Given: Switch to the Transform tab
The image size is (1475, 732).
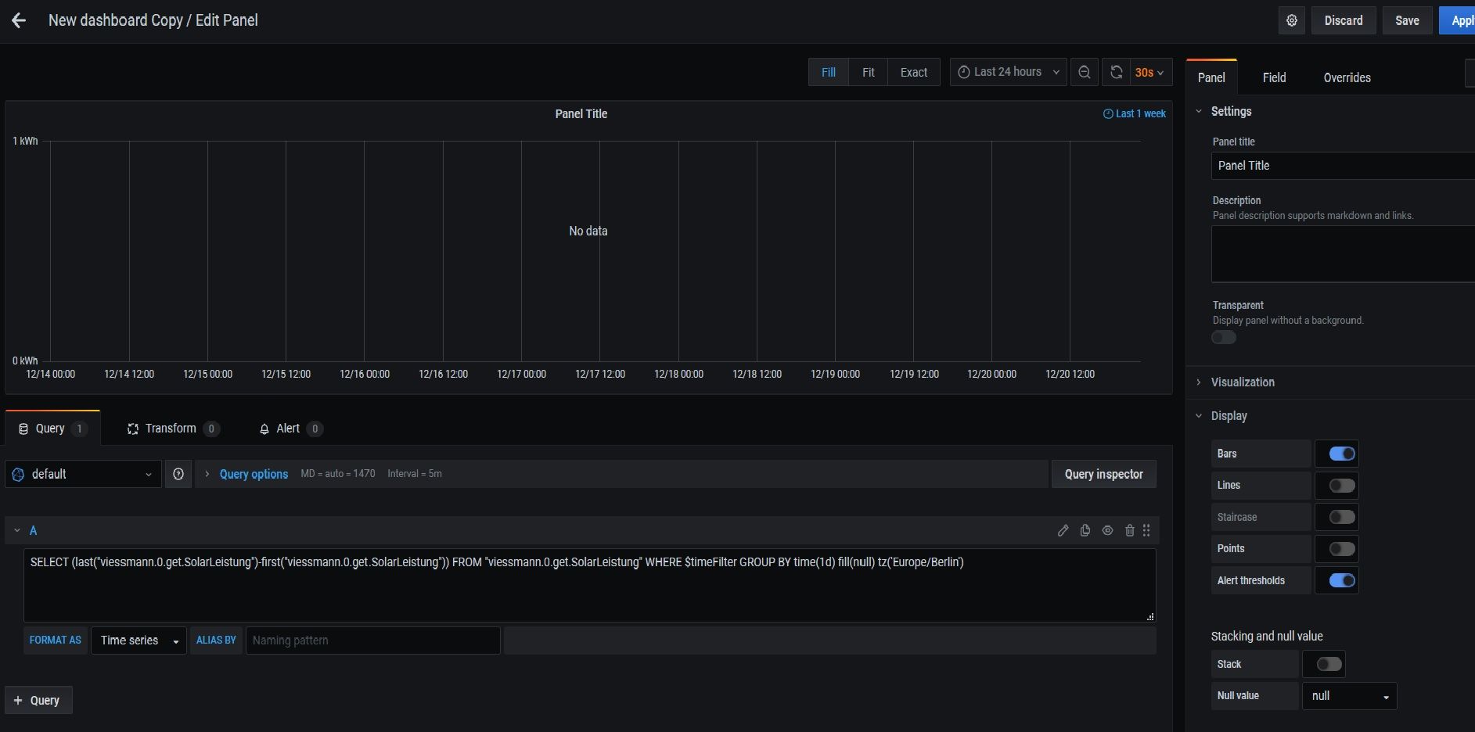Looking at the screenshot, I should (173, 429).
